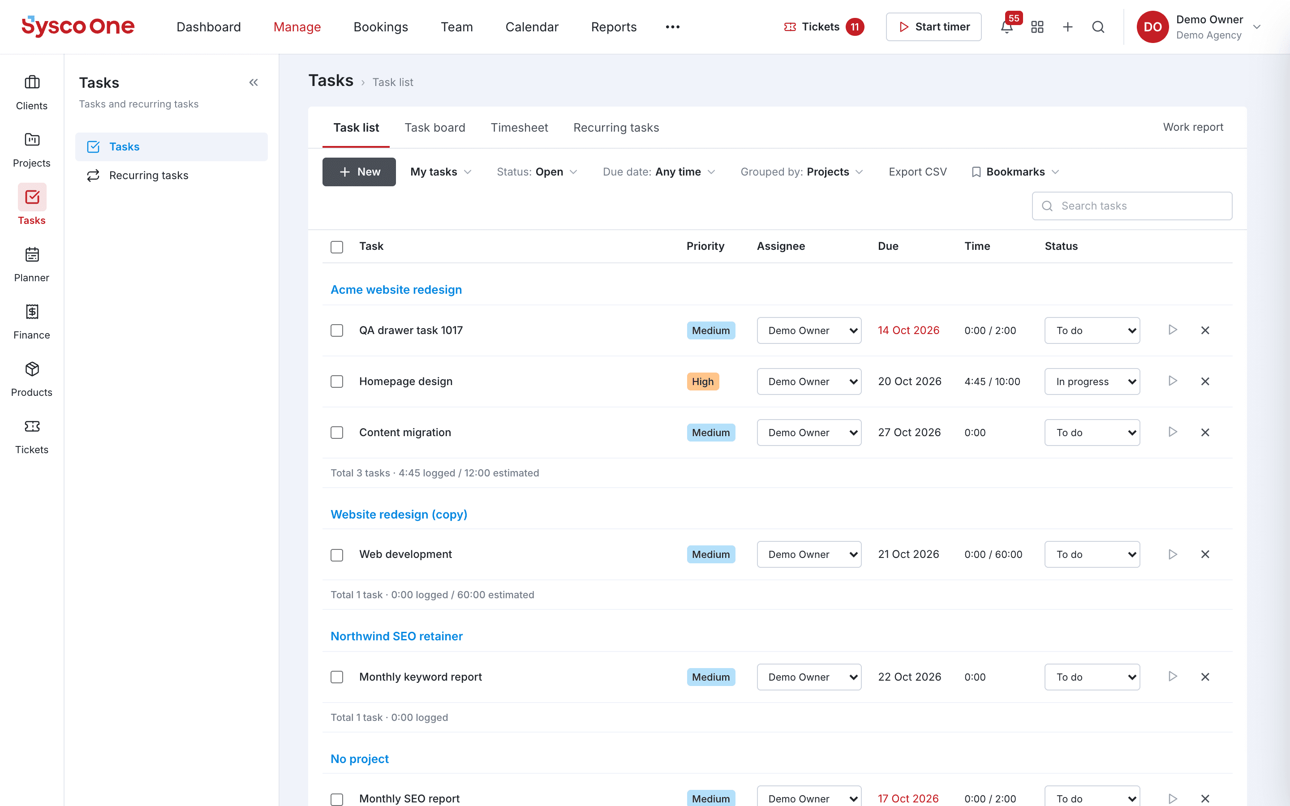Click the DO user avatar
The width and height of the screenshot is (1290, 806).
(x=1152, y=27)
